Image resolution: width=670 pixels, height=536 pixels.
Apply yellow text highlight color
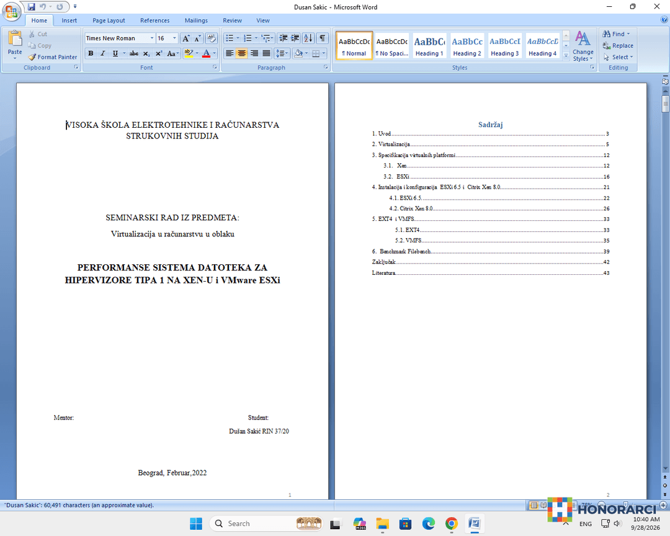click(x=189, y=53)
